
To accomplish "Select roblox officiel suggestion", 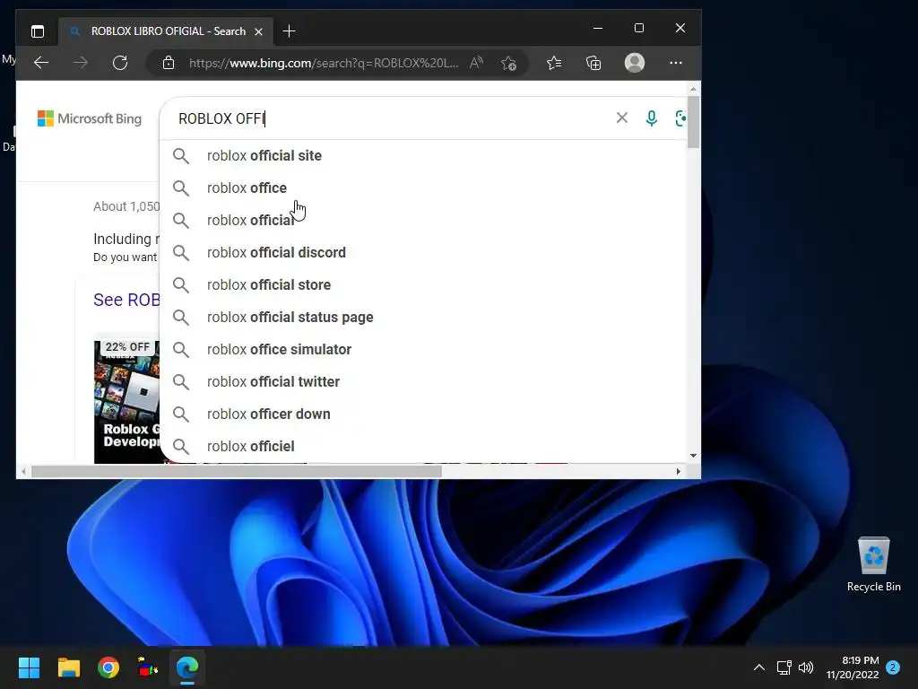I will (423, 446).
